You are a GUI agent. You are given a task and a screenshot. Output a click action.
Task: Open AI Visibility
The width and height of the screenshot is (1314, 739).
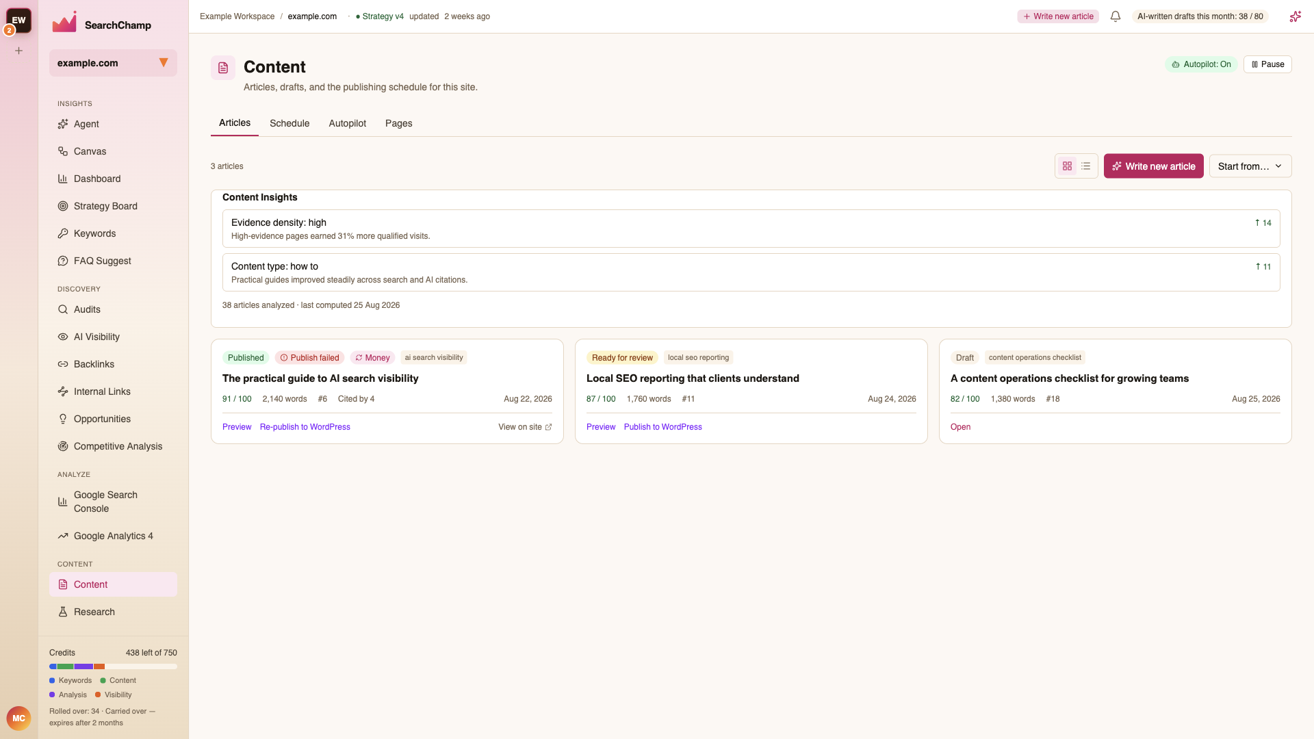[113, 337]
